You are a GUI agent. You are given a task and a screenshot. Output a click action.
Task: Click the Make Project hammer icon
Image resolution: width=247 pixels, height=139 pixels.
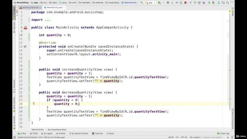[x=142, y=3]
